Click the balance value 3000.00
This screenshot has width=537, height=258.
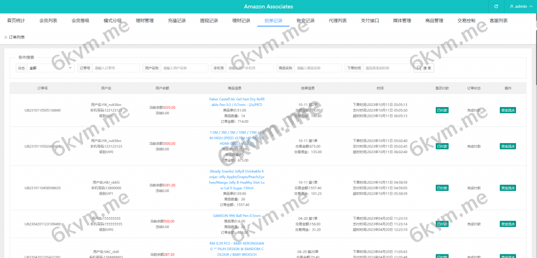(x=169, y=144)
